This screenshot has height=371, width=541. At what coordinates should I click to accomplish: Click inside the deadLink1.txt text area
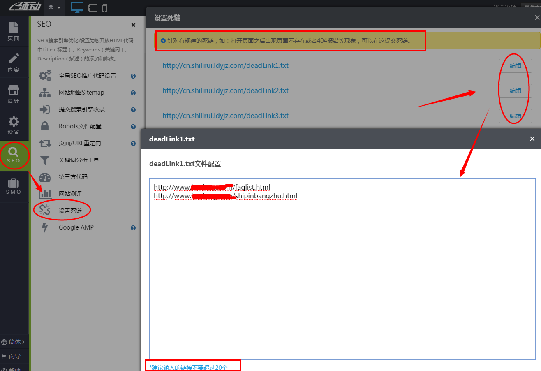point(342,267)
